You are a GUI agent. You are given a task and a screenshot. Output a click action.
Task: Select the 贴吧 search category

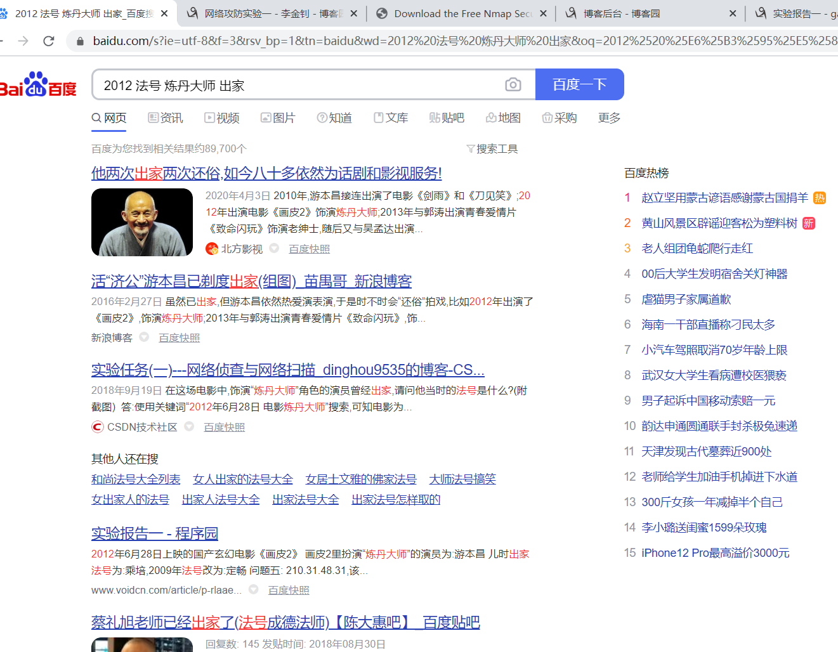pyautogui.click(x=447, y=118)
